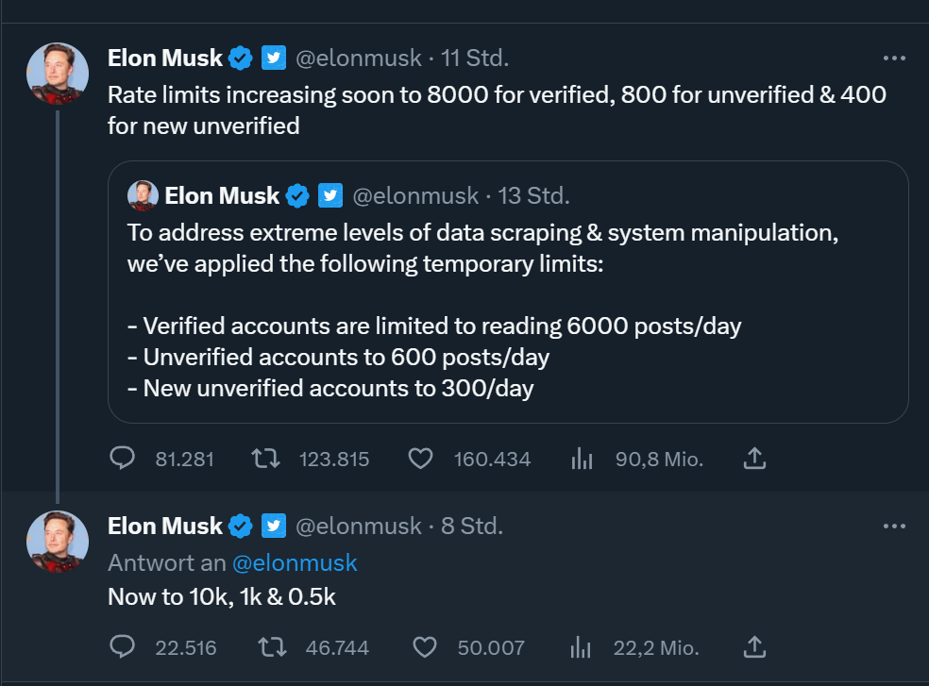This screenshot has height=686, width=929.
Task: View analytics of the 22,2 Mio. views tweet
Action: 582,647
